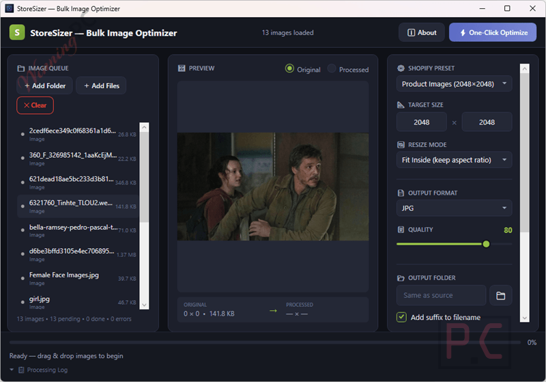Click the queue status summary text
Viewport: 546px width, 382px height.
click(x=74, y=319)
